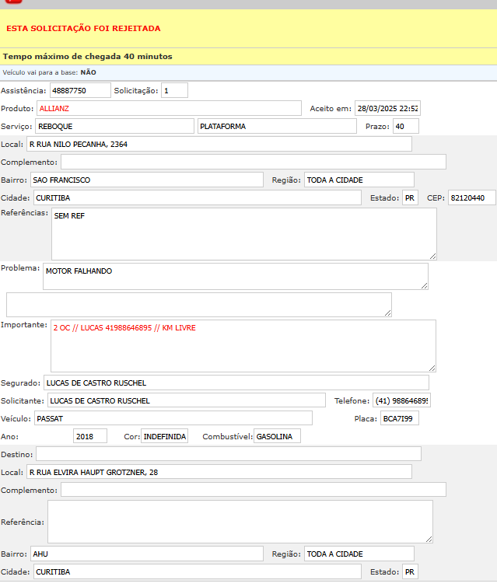Click the Prazo field showing 40

pyautogui.click(x=405, y=126)
